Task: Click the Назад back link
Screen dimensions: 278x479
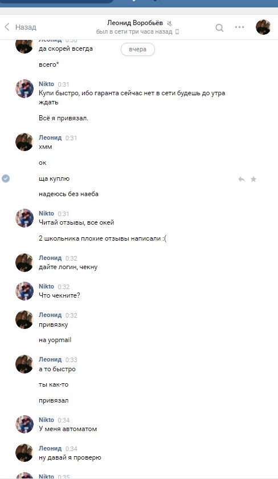Action: (26, 27)
